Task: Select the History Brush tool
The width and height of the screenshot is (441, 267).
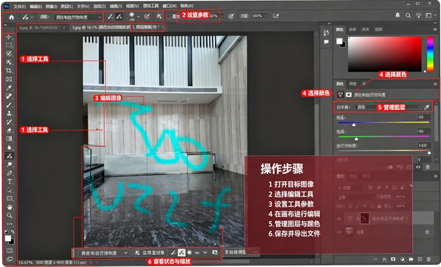Action: tap(9, 122)
